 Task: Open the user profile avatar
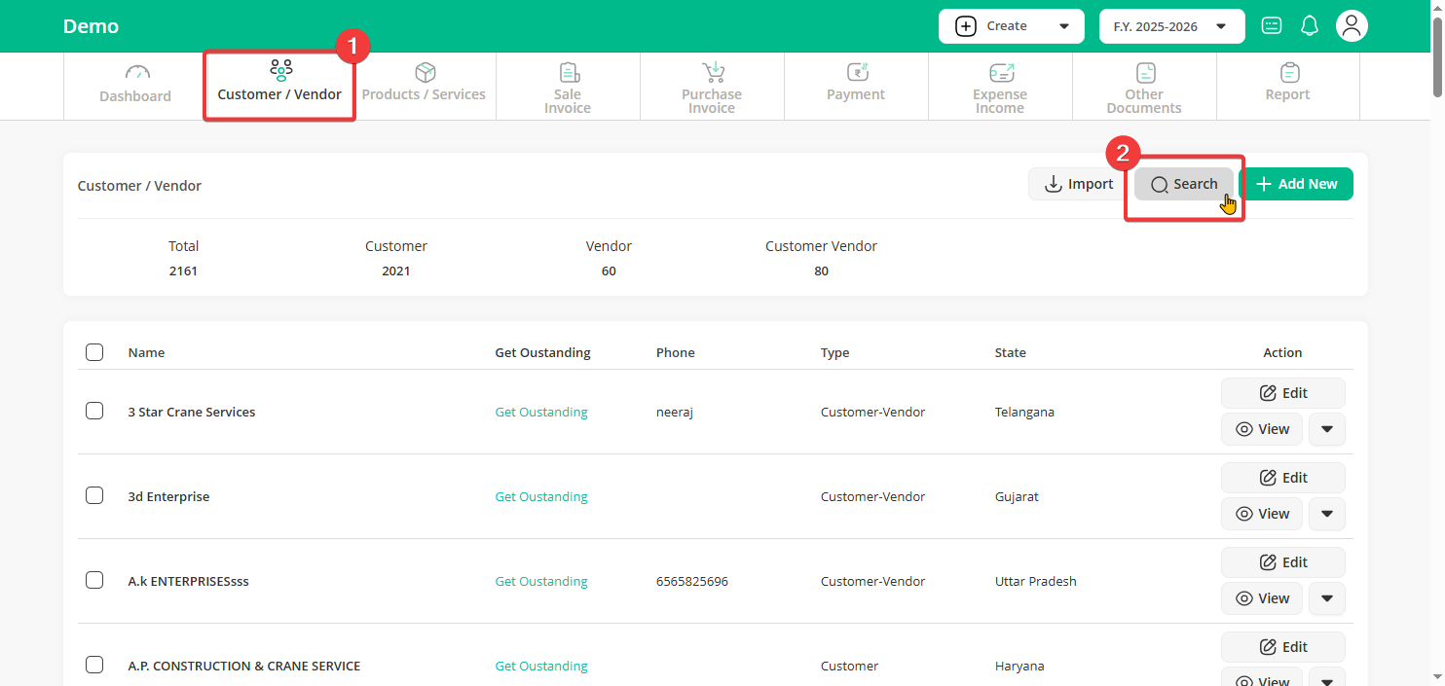point(1352,26)
